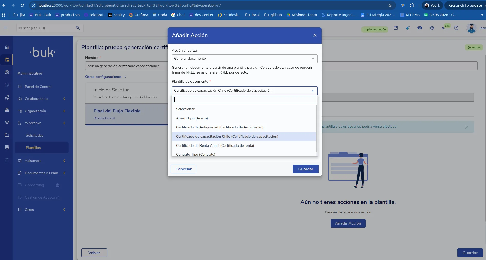Open the Acción a realizar dropdown

click(244, 59)
